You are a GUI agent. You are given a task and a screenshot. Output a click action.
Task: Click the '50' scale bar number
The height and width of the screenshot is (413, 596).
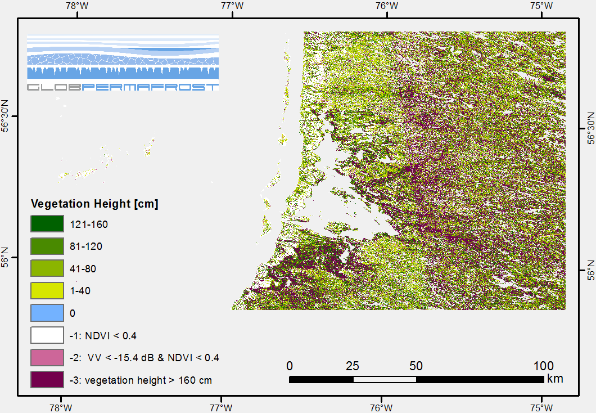pyautogui.click(x=416, y=366)
